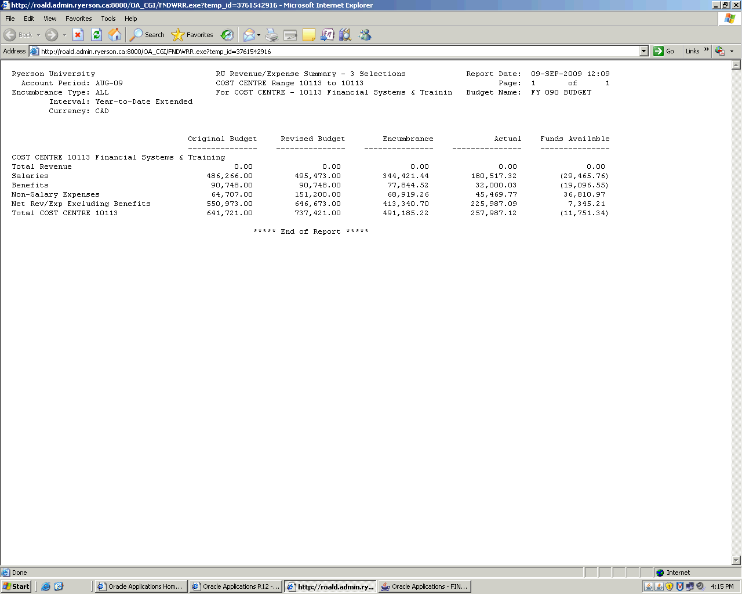Open the Mail button dropdown arrow
Image resolution: width=742 pixels, height=594 pixels.
259,35
